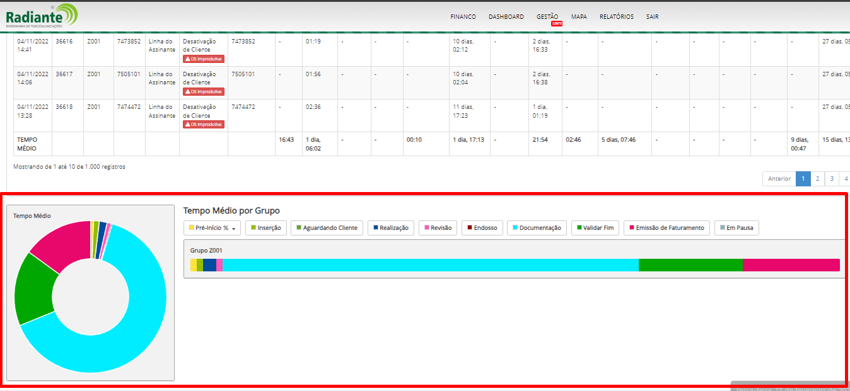Image resolution: width=850 pixels, height=391 pixels.
Task: Toggle the Em Pausa legend item
Action: pos(736,228)
